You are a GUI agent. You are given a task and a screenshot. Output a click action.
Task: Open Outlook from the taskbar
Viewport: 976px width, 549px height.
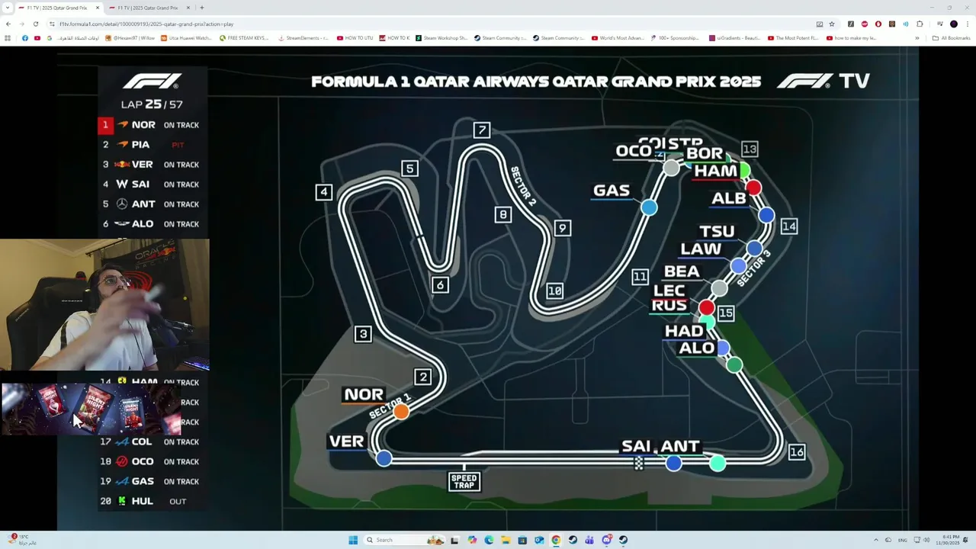click(539, 540)
